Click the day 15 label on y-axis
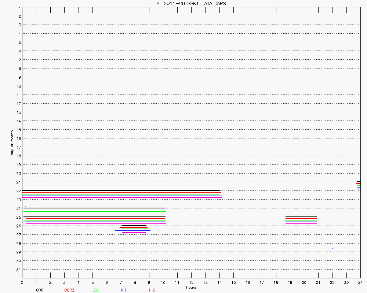 point(18,130)
